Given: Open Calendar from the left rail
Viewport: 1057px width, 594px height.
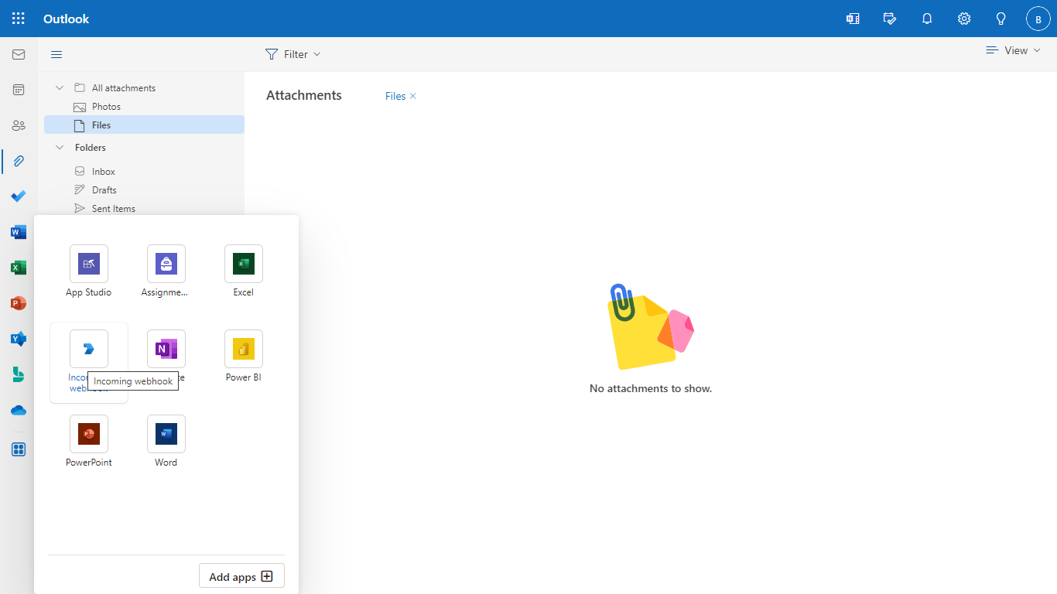Looking at the screenshot, I should (19, 90).
